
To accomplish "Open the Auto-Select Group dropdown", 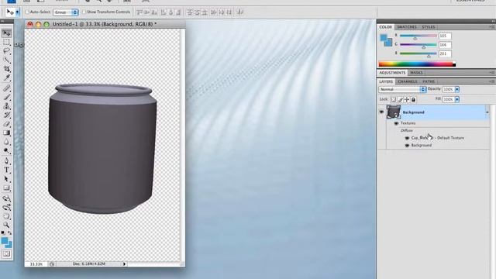I will pos(65,12).
